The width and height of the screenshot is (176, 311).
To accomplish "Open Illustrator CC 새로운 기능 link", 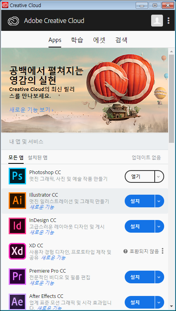I will click(42, 207).
